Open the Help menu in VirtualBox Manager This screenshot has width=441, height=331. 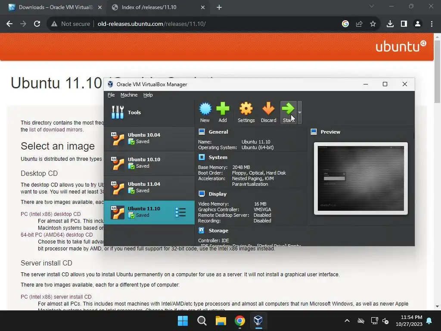tap(148, 95)
